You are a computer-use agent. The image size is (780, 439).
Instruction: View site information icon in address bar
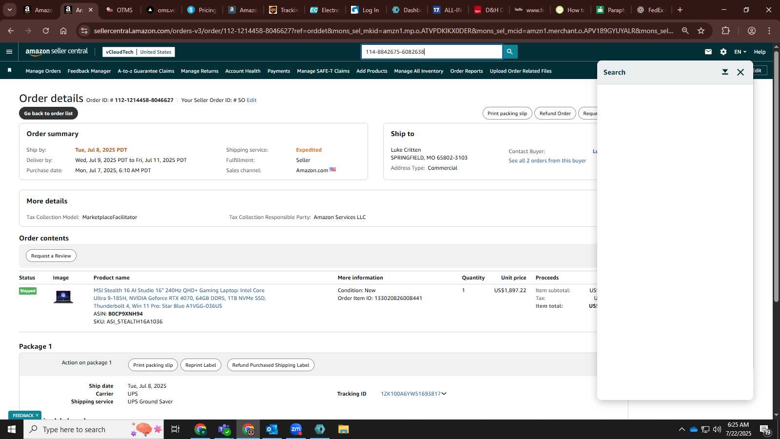click(x=84, y=31)
